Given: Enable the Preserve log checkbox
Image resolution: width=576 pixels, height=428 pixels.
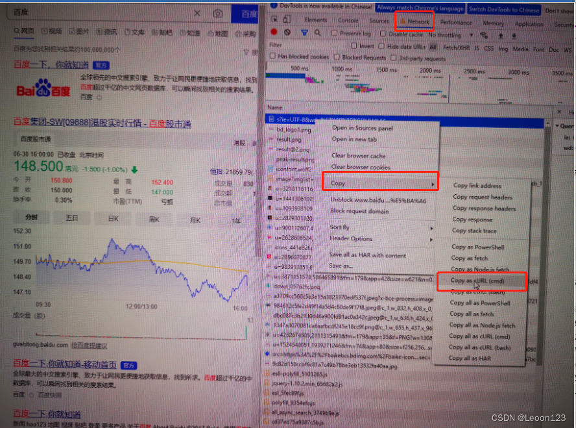Looking at the screenshot, I should coord(334,32).
